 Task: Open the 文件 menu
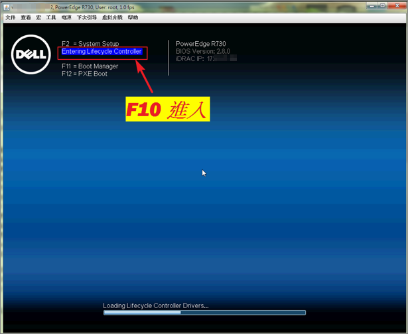[11, 17]
